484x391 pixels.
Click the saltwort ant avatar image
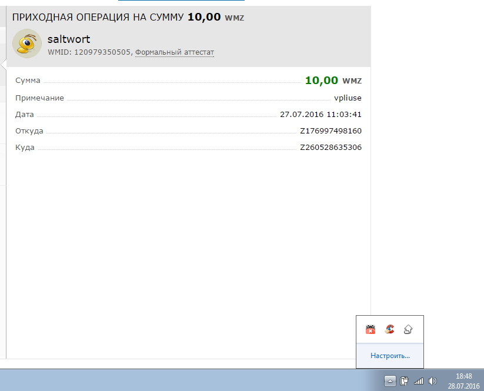27,44
